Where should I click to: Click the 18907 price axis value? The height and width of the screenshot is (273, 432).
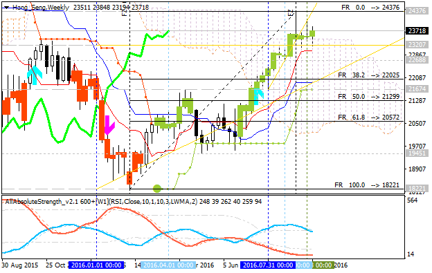point(417,169)
